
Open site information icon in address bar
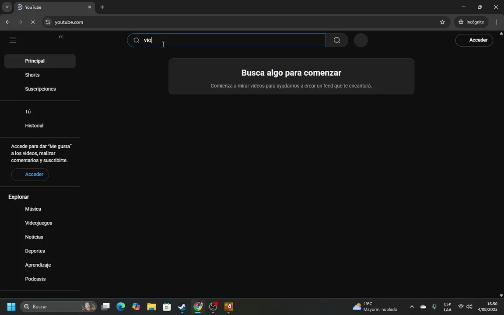[48, 22]
